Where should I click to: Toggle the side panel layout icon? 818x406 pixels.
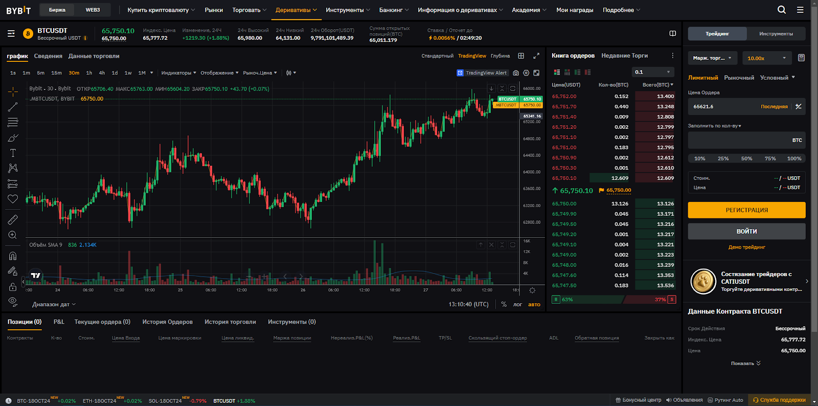point(673,33)
